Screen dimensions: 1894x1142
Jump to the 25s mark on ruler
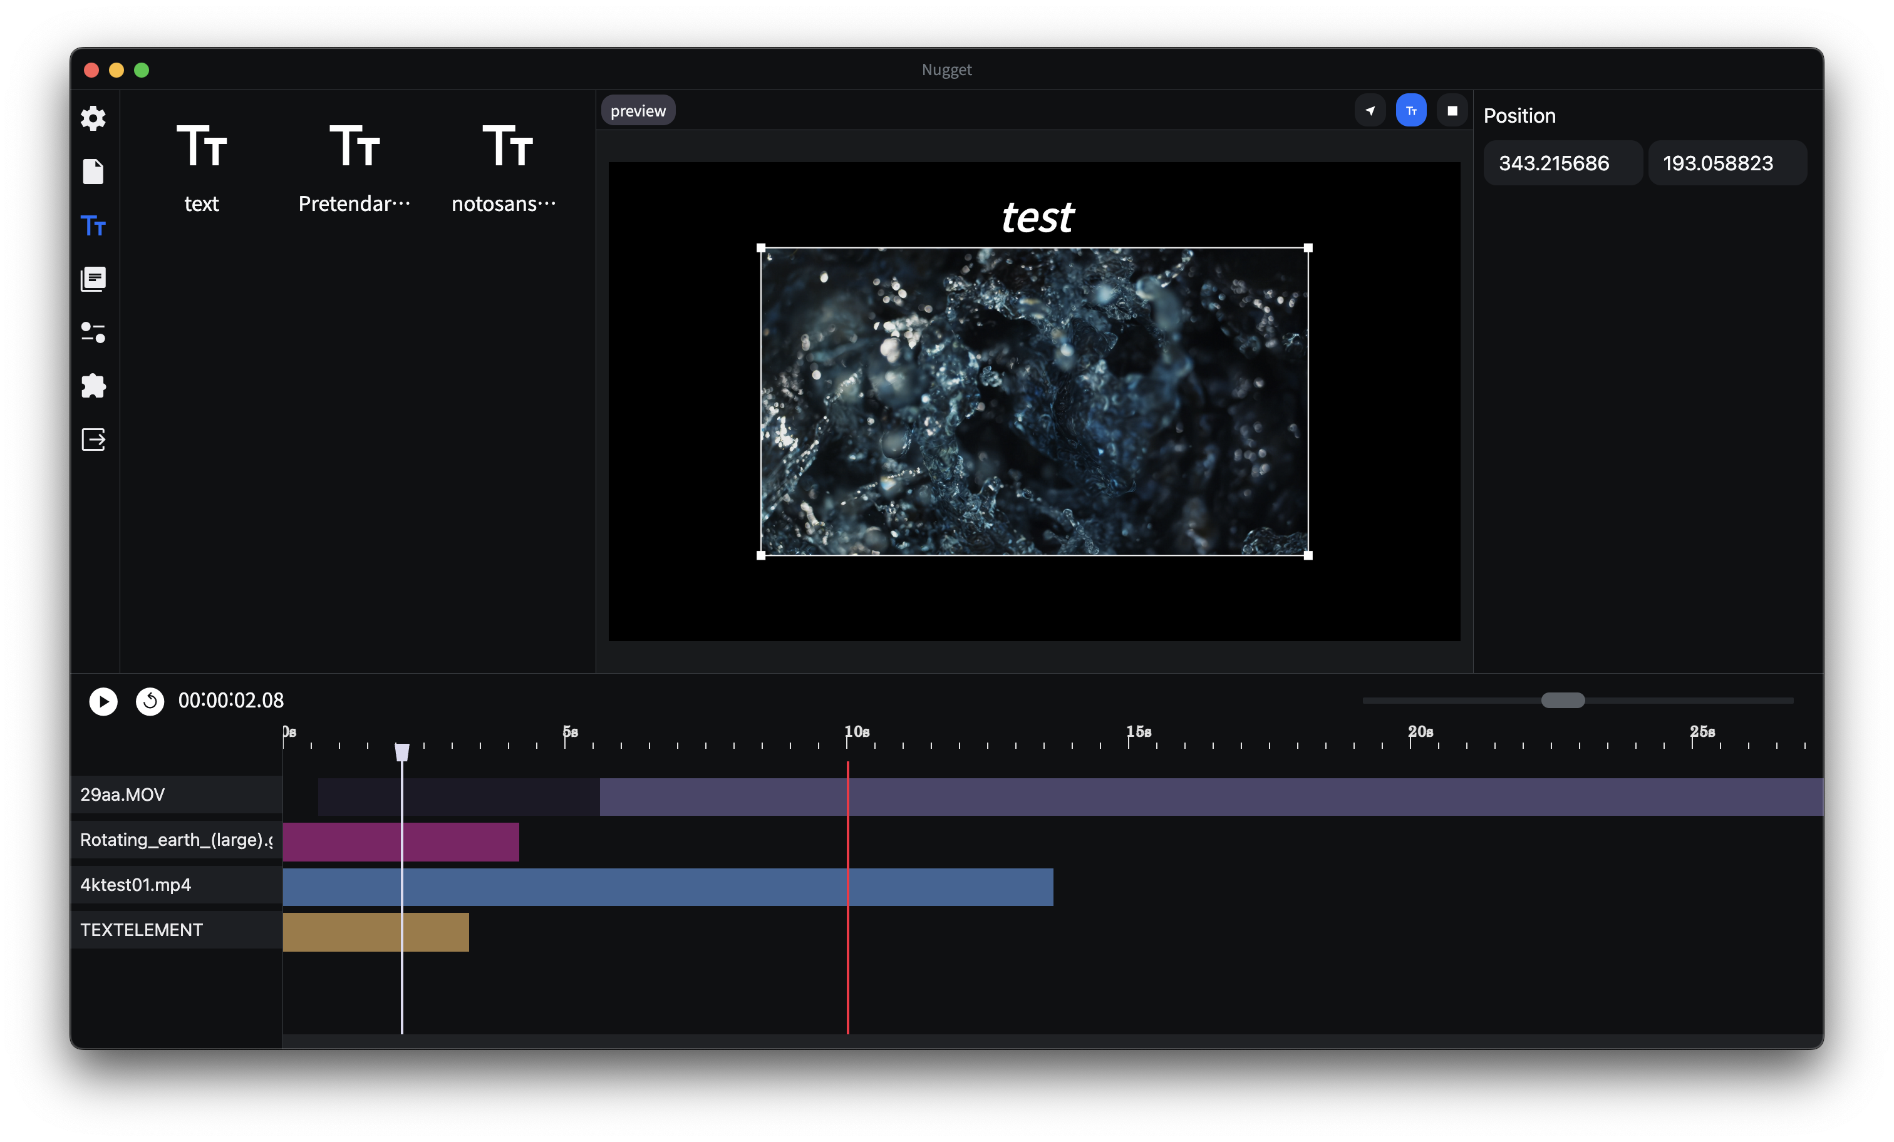pos(1702,733)
